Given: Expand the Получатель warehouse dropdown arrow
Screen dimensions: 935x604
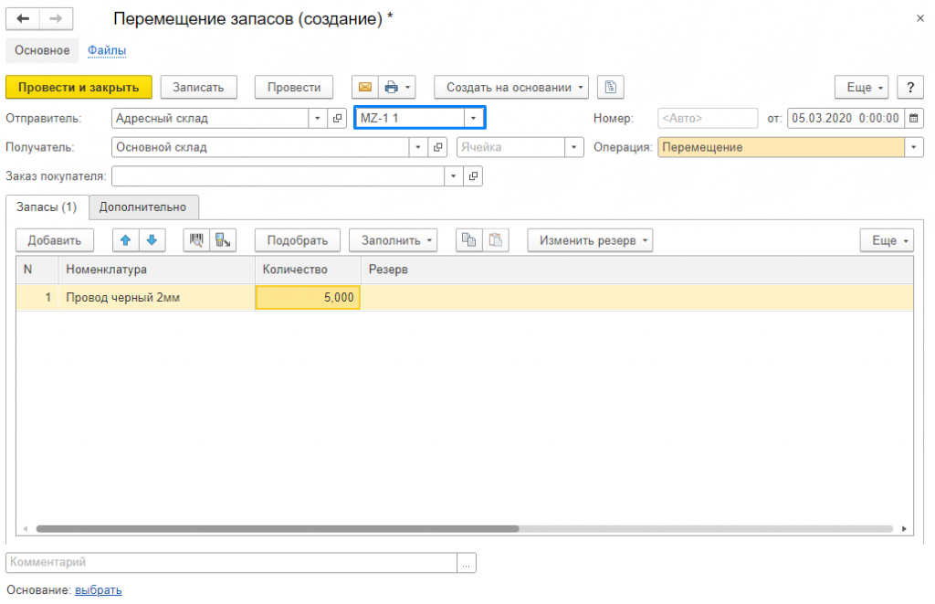Looking at the screenshot, I should tap(418, 147).
